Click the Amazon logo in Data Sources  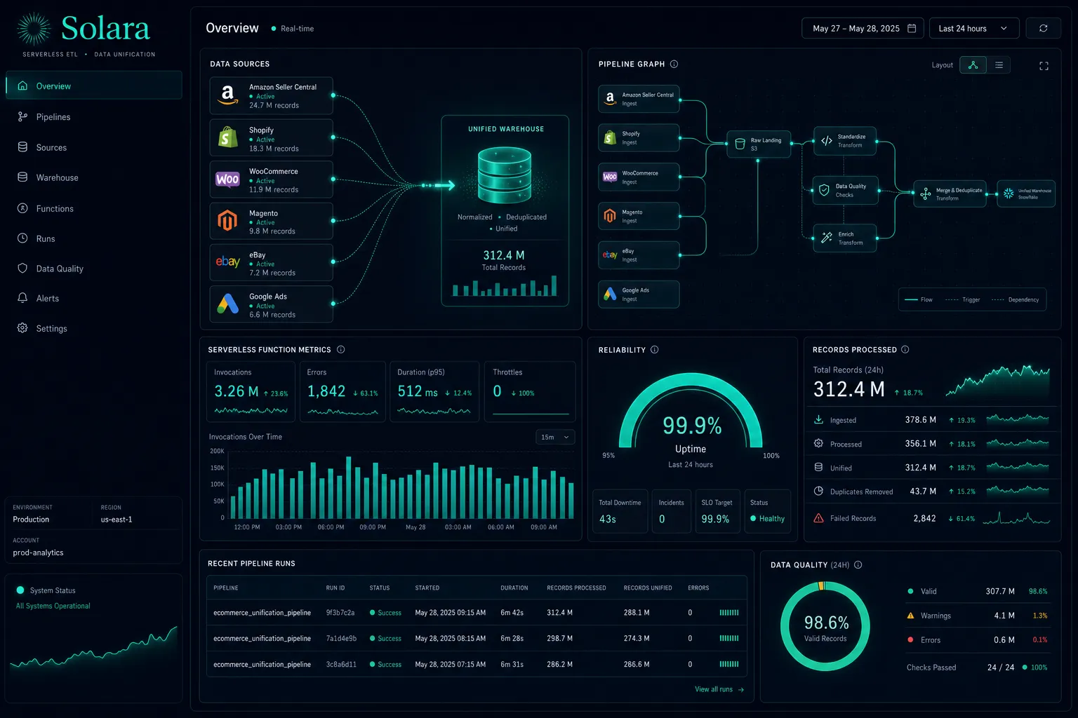(x=227, y=95)
